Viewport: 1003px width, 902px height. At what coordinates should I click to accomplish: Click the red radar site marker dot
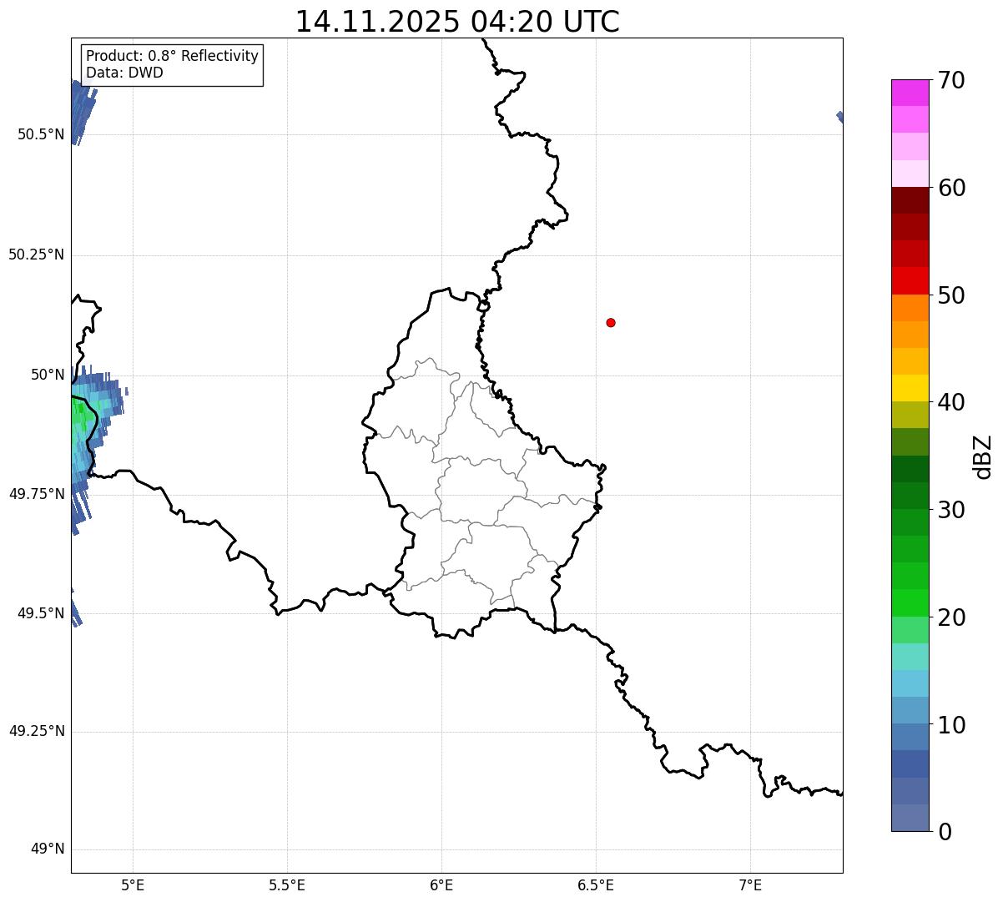pos(611,322)
